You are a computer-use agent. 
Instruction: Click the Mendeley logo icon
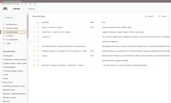(5, 9)
